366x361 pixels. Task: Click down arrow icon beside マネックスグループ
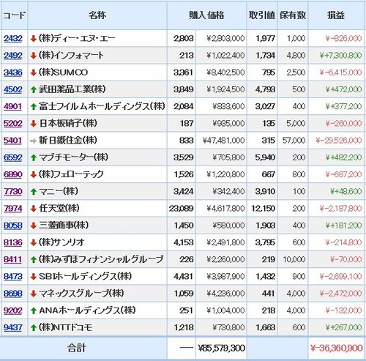(x=34, y=294)
